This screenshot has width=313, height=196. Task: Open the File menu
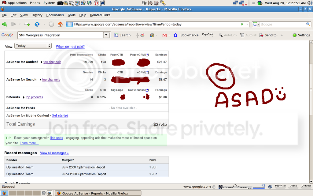(x=4, y=15)
